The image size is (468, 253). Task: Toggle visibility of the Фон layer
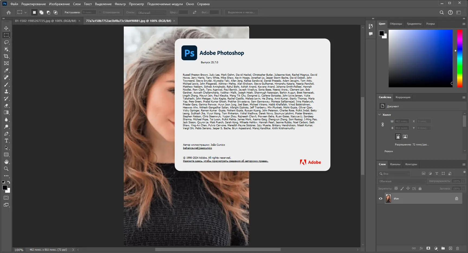381,198
